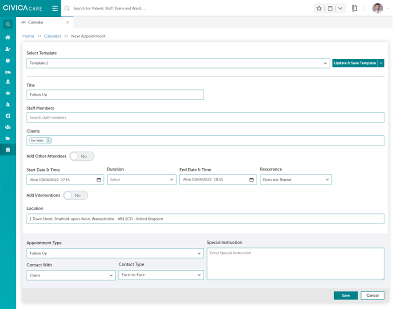Click the pin icon on Calendar tab
Image resolution: width=393 pixels, height=309 pixels.
[23, 22]
